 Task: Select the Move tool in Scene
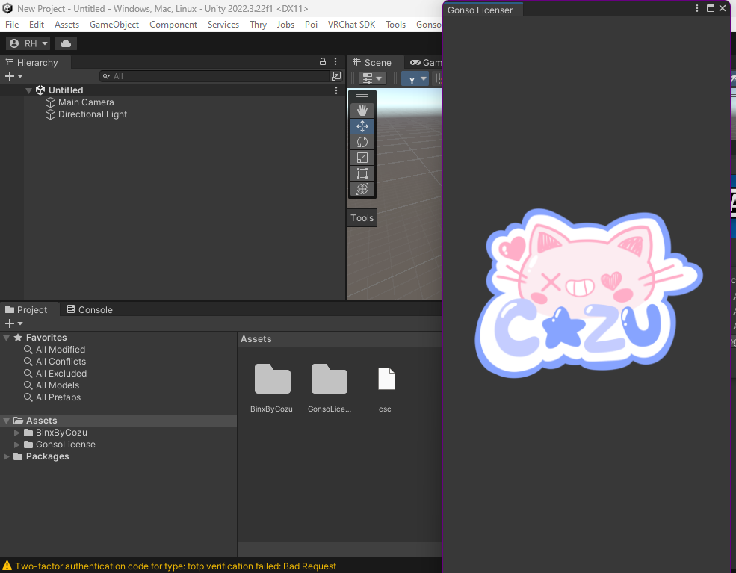click(362, 126)
